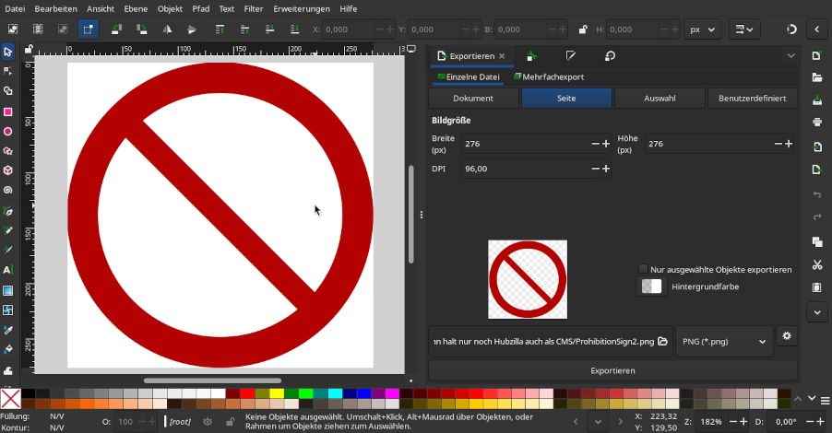
Task: Browse for export file with folder icon
Action: [662, 342]
